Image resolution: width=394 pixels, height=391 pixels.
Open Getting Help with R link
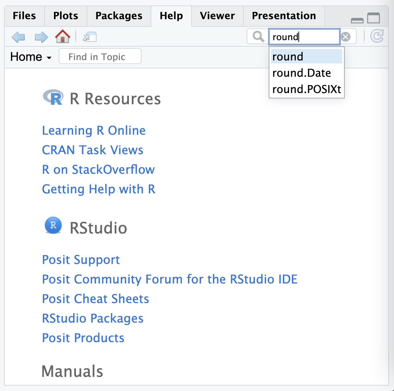pos(98,189)
